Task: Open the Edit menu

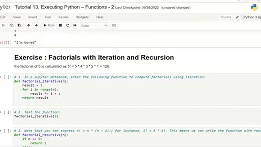Action: 3,17
